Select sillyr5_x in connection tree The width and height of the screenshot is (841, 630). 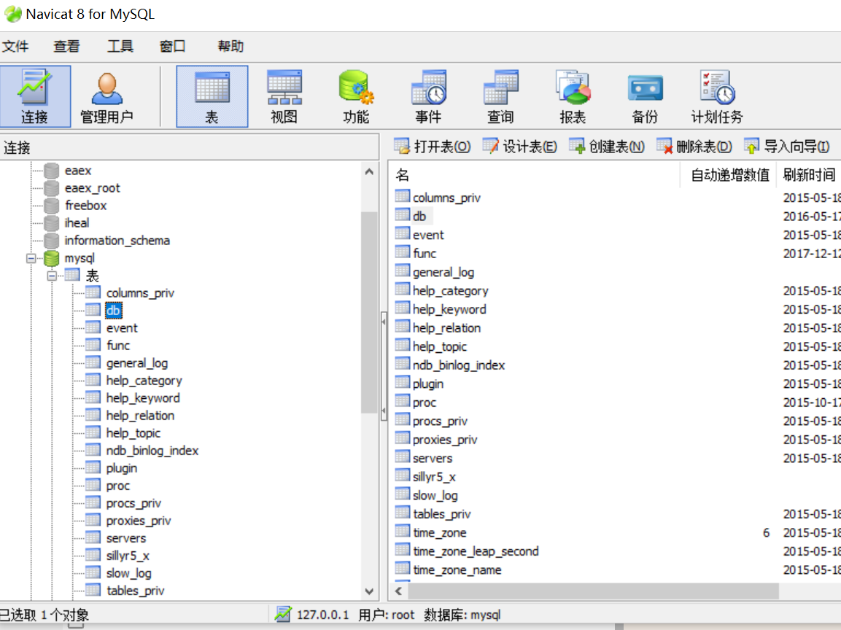click(x=128, y=556)
